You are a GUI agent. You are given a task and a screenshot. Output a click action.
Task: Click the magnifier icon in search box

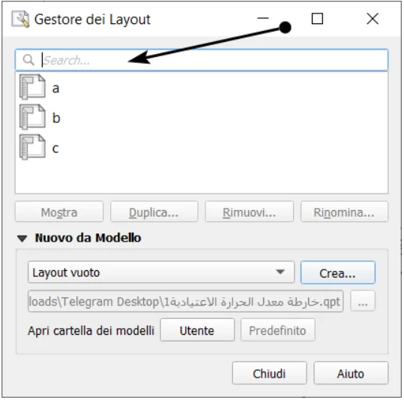click(x=28, y=60)
